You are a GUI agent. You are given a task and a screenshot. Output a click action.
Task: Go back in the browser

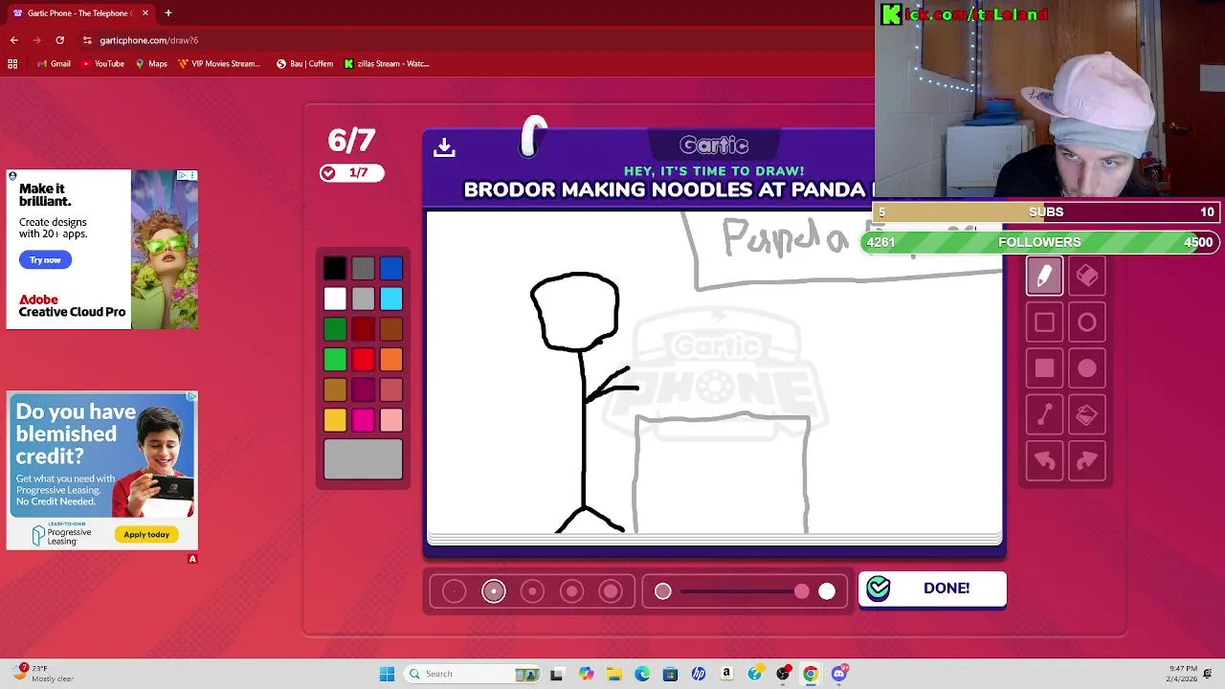point(14,40)
